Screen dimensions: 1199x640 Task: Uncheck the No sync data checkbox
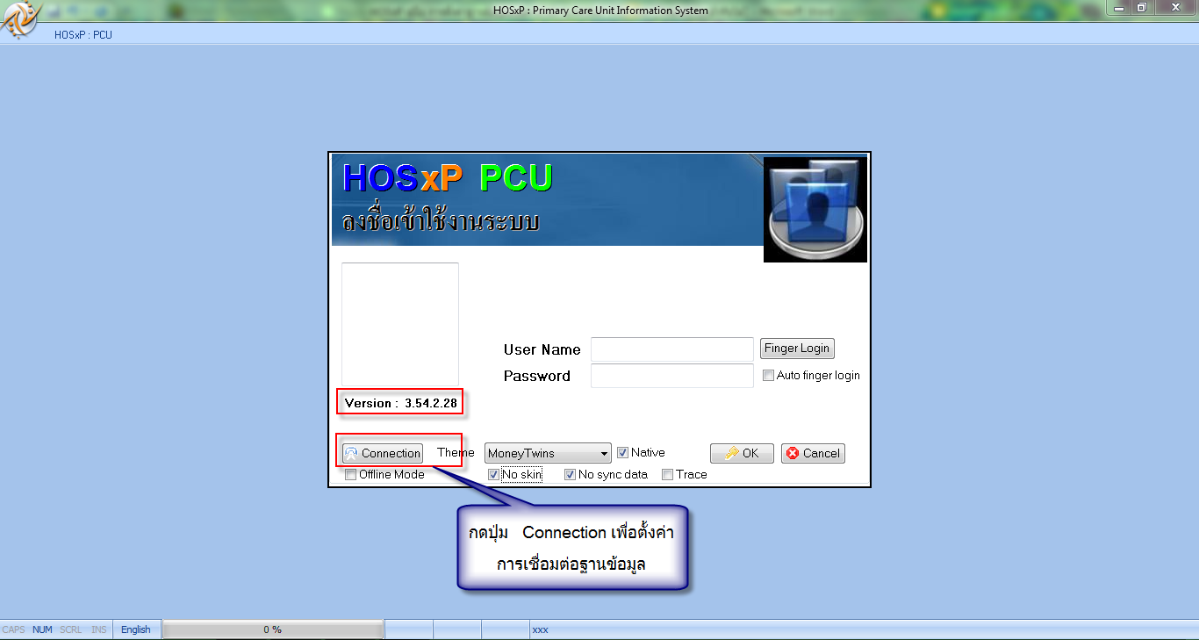[570, 474]
